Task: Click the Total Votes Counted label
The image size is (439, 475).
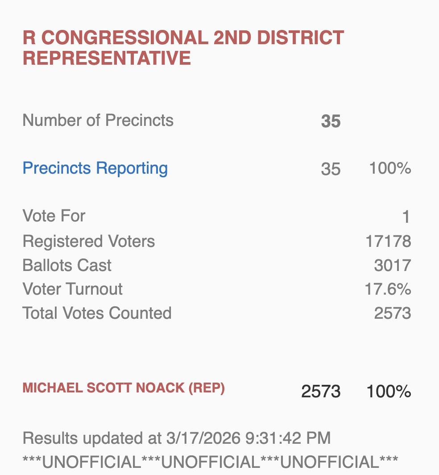Action: pyautogui.click(x=97, y=313)
